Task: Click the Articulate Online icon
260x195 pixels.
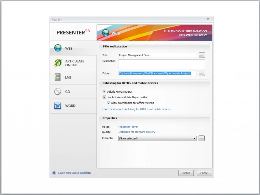Action: click(58, 63)
